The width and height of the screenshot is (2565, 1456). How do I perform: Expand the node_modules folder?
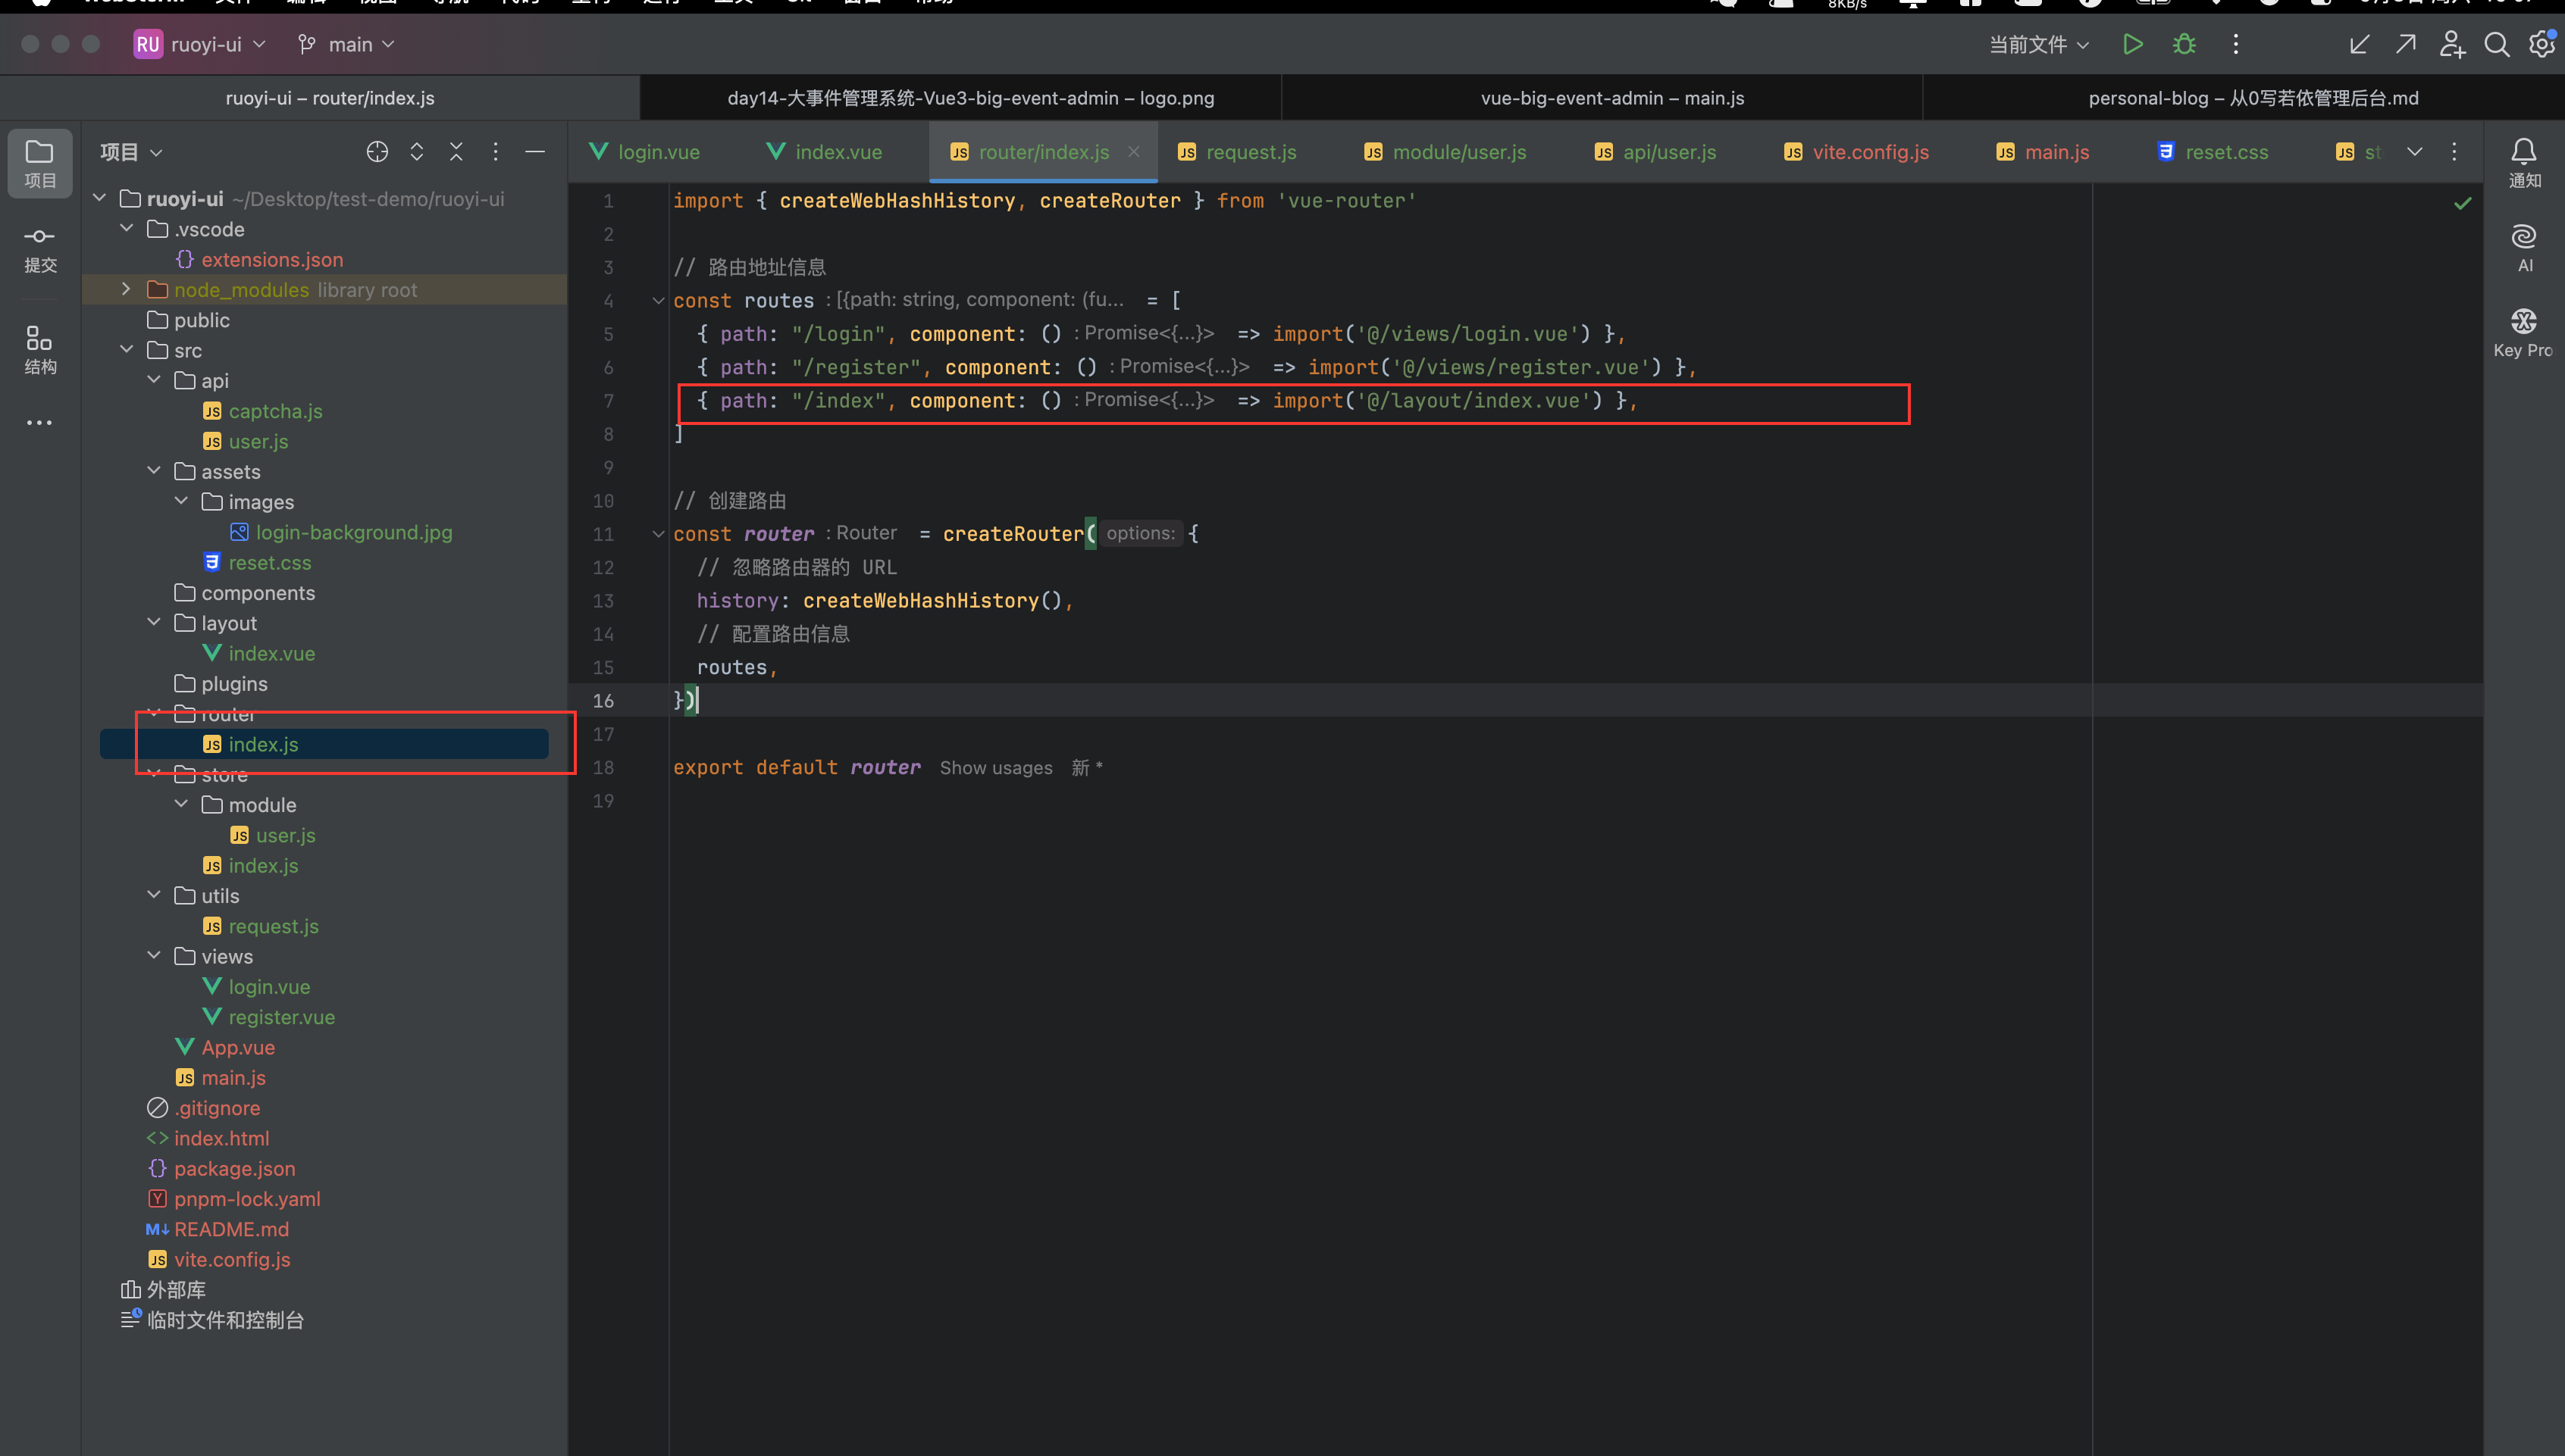point(126,289)
